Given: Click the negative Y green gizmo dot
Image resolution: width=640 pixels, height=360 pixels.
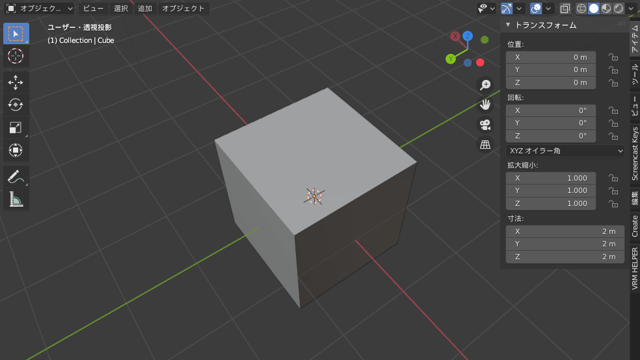Looking at the screenshot, I should point(485,40).
